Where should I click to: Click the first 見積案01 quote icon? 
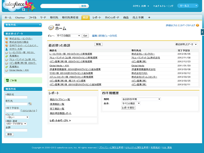pos(7,56)
